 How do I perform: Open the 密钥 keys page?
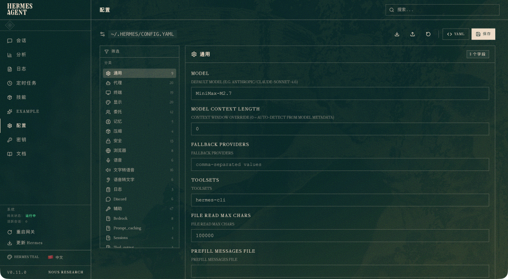(x=45, y=139)
